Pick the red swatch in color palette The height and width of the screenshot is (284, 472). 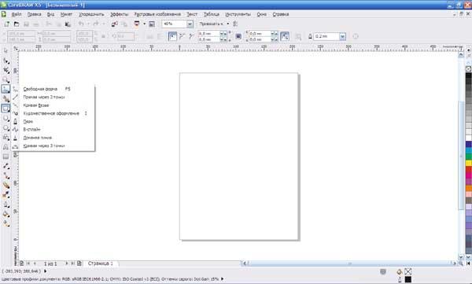[468, 169]
